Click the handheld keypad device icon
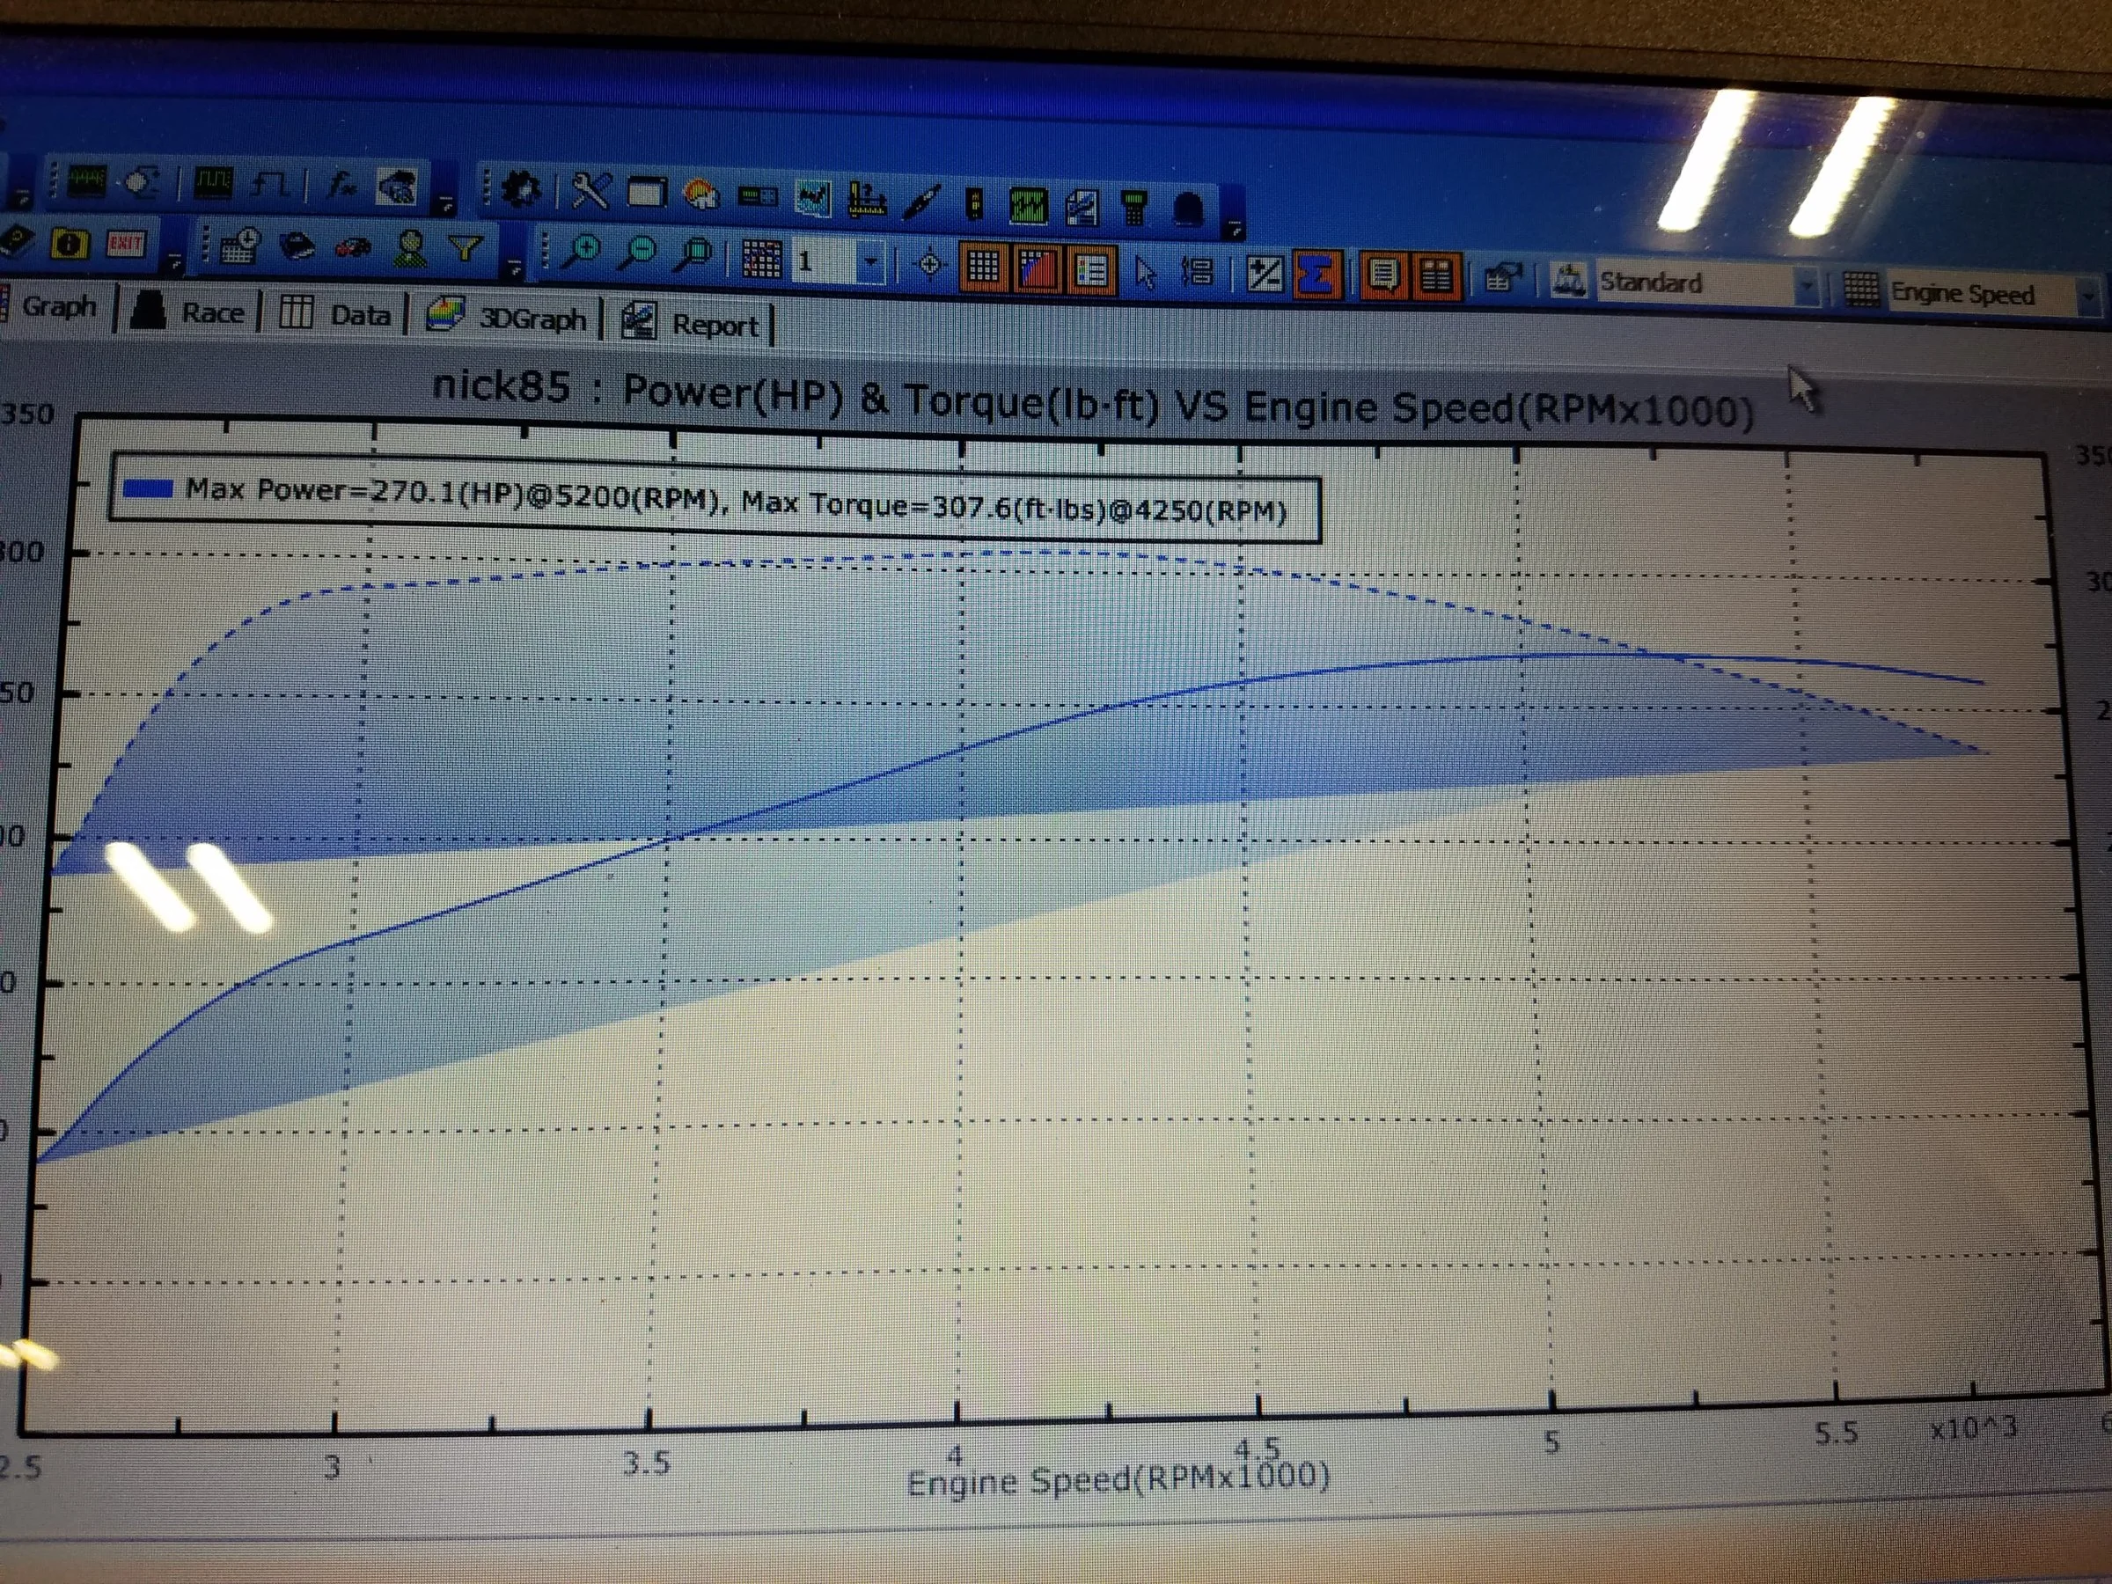The width and height of the screenshot is (2112, 1584). [x=1133, y=207]
